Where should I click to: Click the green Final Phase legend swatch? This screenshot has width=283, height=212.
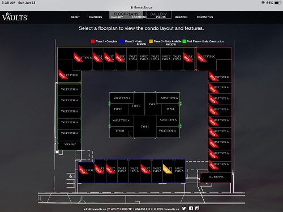click(184, 41)
